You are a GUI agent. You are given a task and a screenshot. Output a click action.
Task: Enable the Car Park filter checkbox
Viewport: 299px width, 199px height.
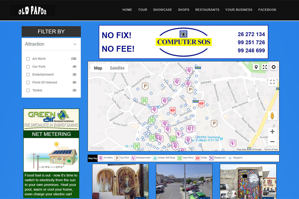tap(28, 67)
